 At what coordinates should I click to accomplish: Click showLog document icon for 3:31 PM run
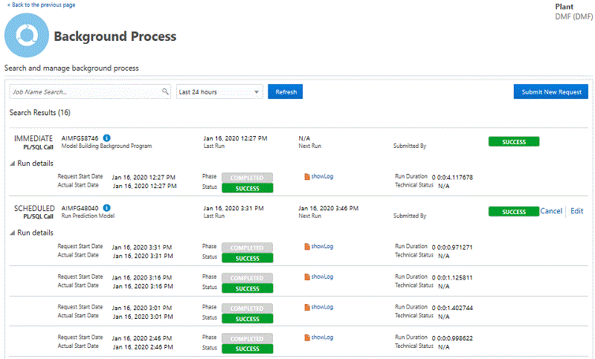(x=306, y=247)
